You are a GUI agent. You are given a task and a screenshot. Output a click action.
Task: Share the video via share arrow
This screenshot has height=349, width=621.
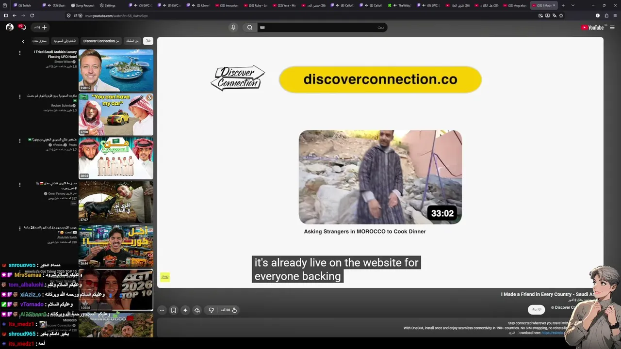(197, 310)
